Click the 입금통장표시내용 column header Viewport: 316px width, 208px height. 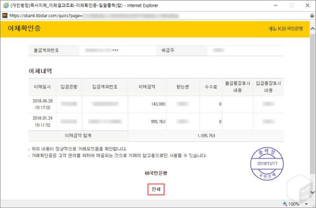(268, 87)
